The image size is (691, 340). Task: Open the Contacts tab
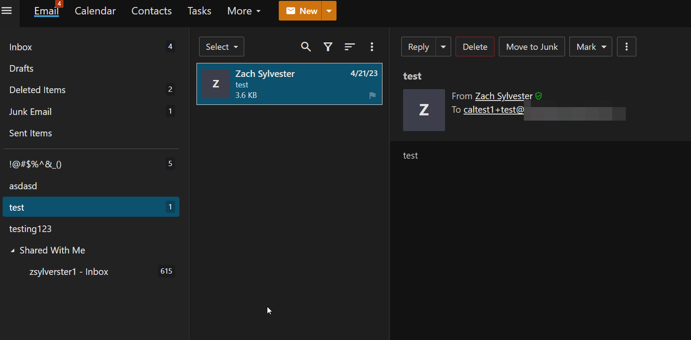point(151,11)
